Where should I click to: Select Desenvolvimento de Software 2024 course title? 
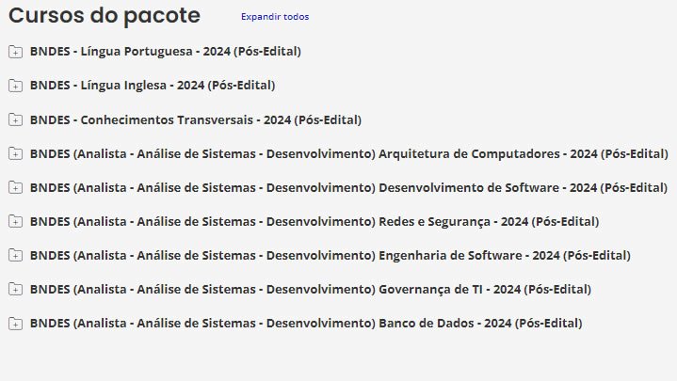tap(348, 187)
